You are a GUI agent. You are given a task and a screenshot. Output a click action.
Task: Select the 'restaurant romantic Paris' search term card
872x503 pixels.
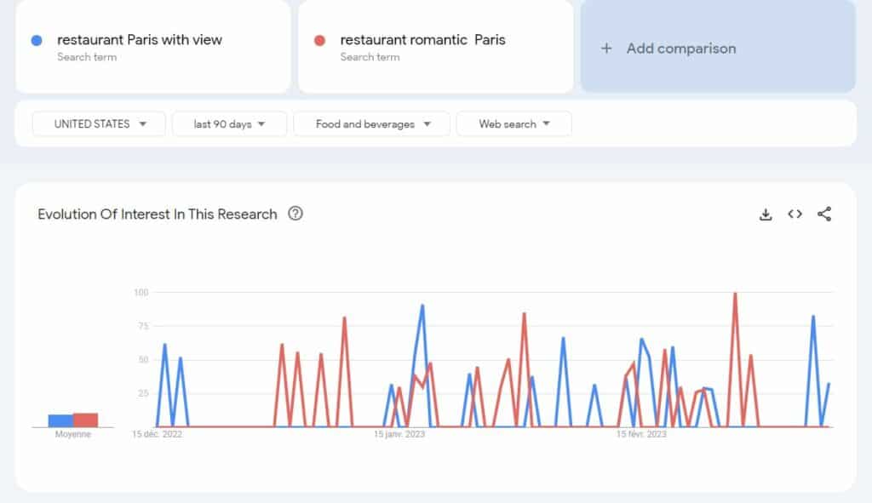coord(436,47)
